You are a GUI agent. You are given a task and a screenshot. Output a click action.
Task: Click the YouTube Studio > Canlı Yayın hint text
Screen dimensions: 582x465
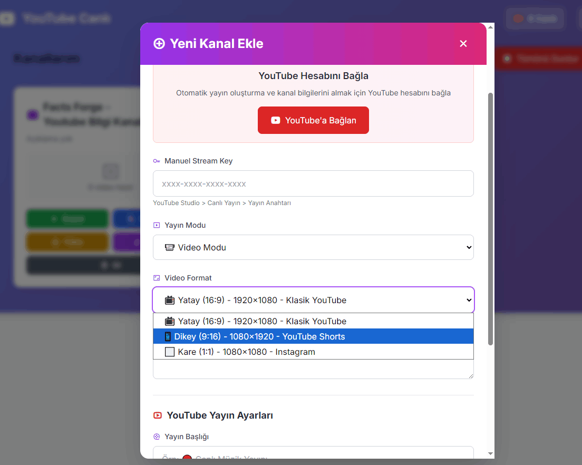click(x=222, y=203)
